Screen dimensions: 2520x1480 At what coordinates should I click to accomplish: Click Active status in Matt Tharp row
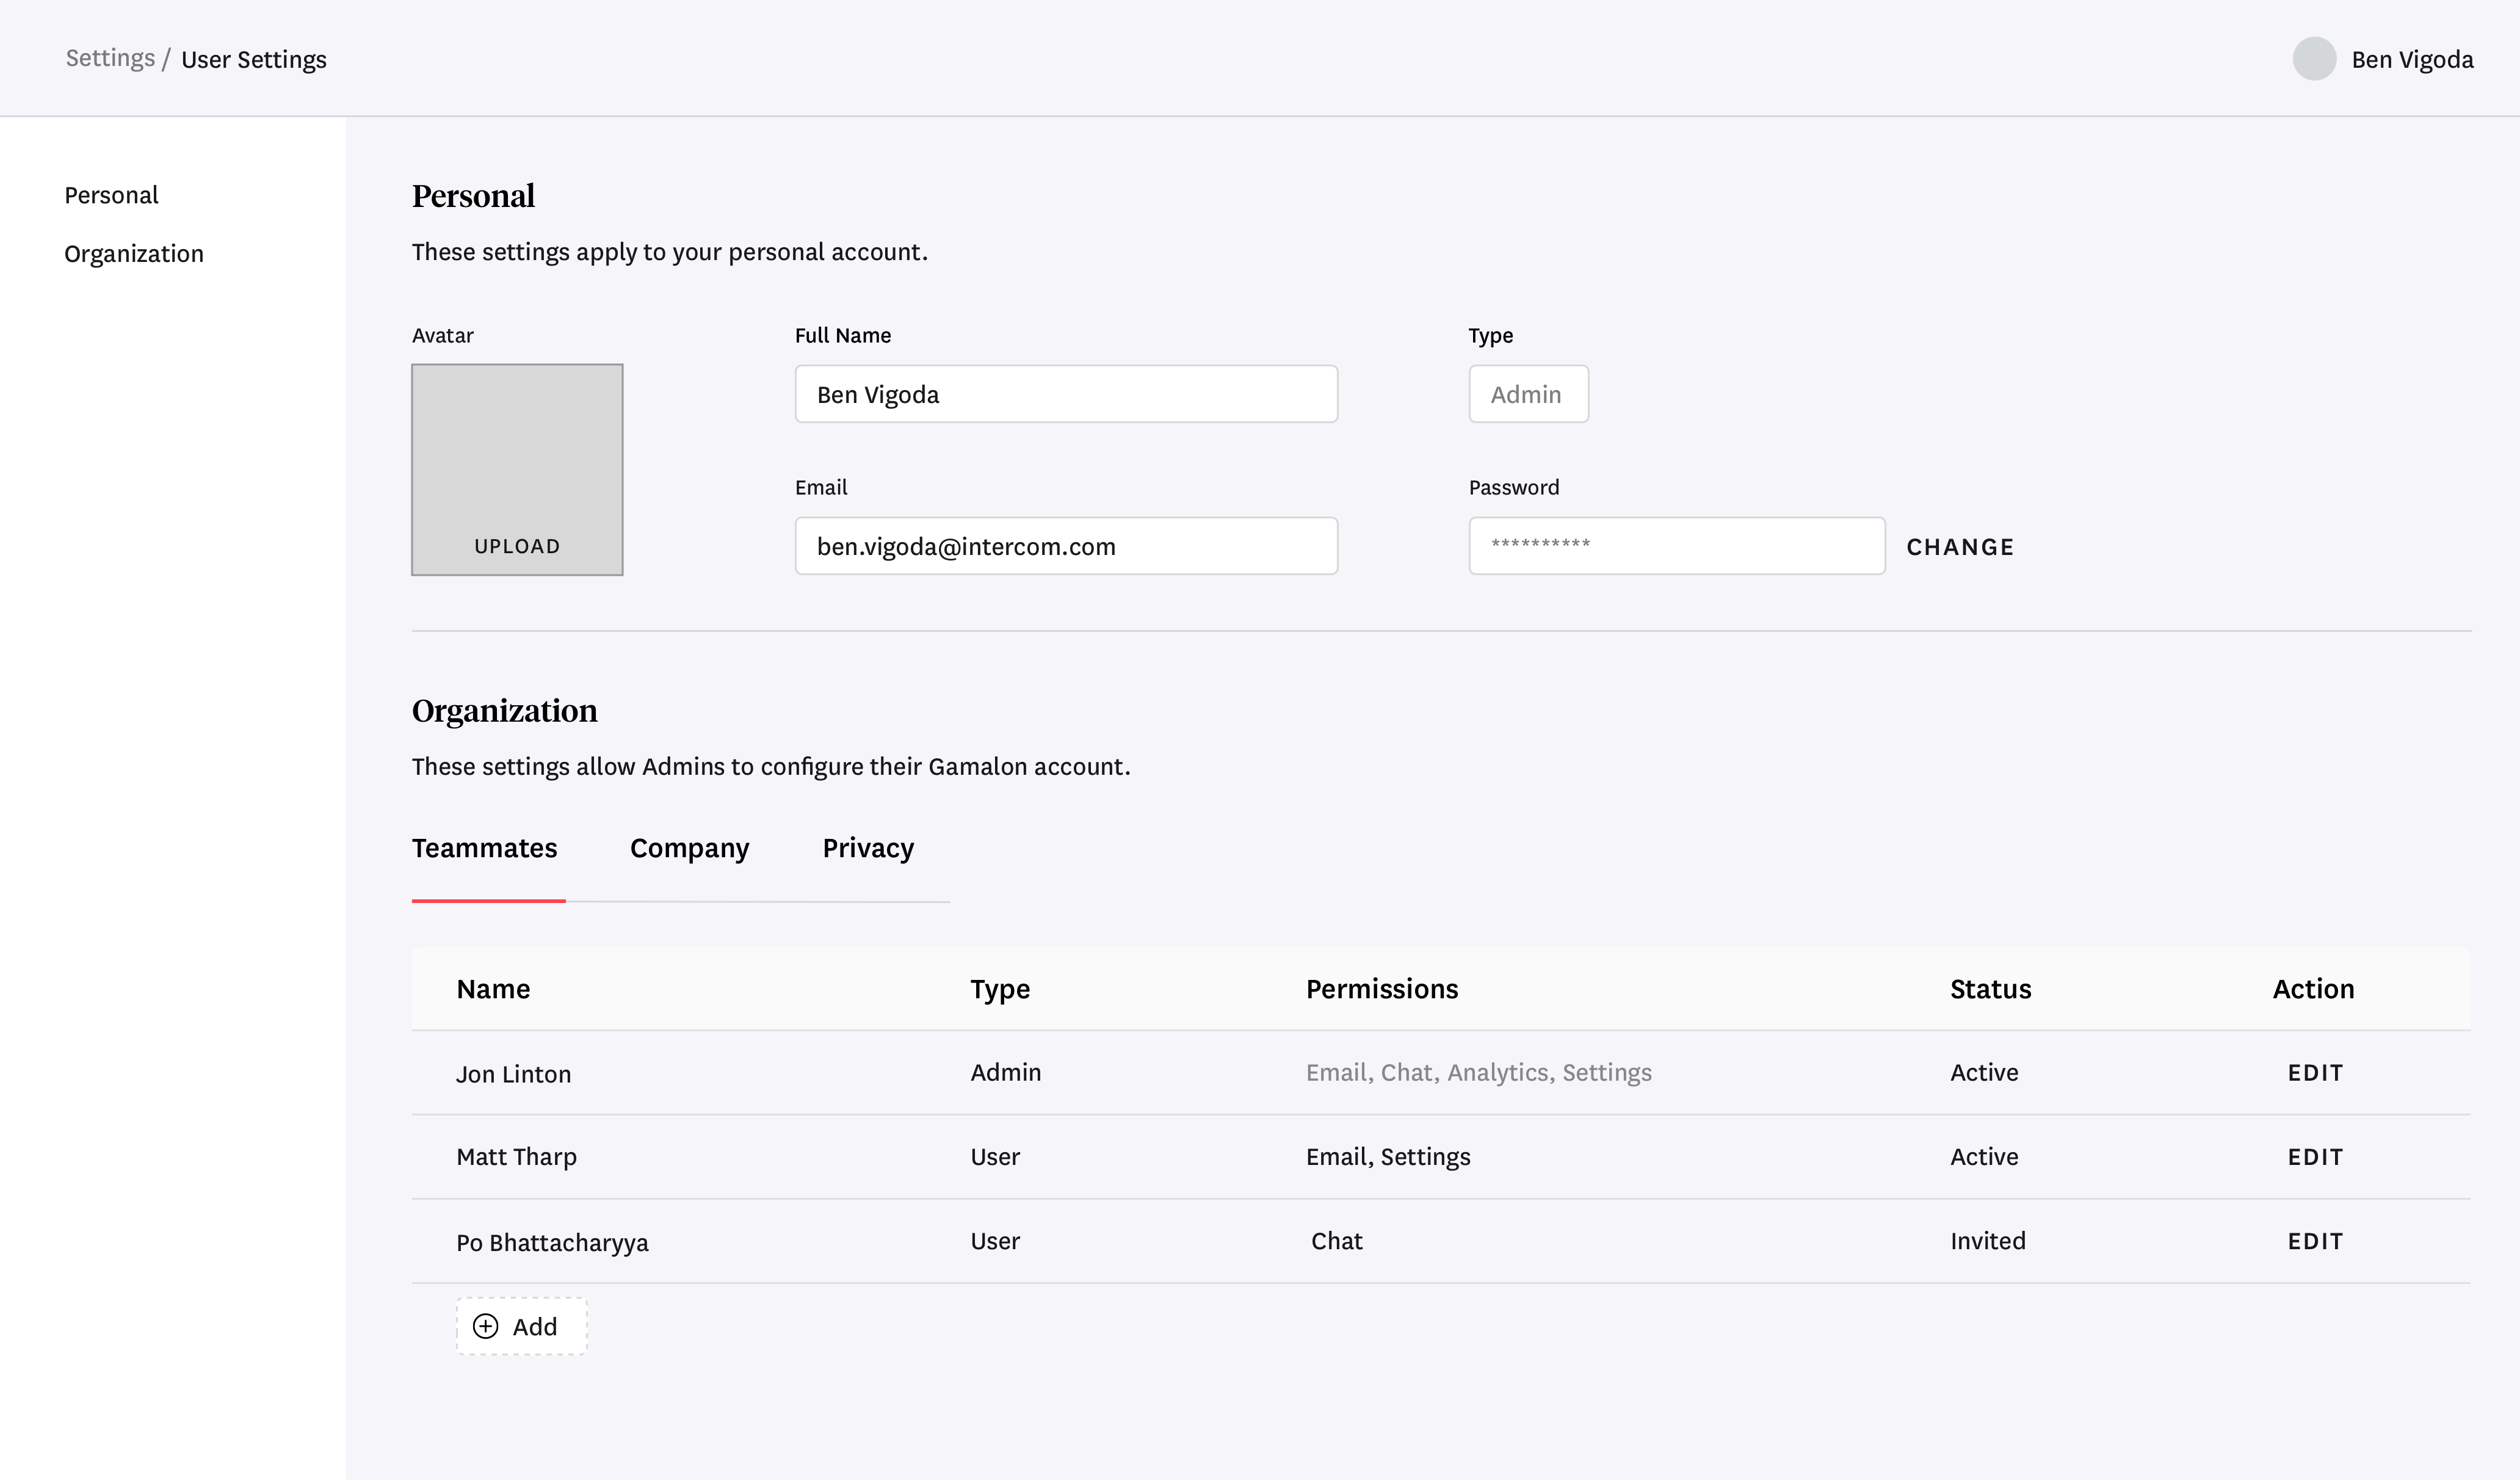point(1984,1157)
